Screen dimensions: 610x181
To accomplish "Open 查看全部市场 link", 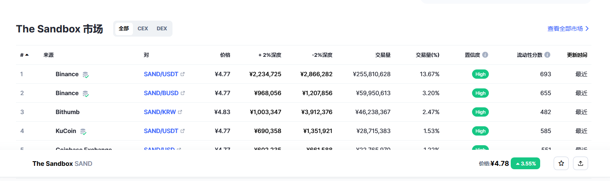I will pos(568,29).
